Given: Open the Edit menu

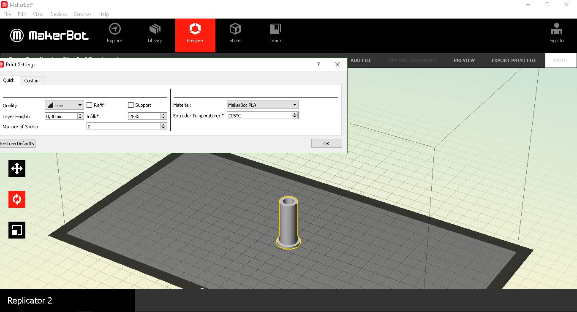Looking at the screenshot, I should 22,14.
